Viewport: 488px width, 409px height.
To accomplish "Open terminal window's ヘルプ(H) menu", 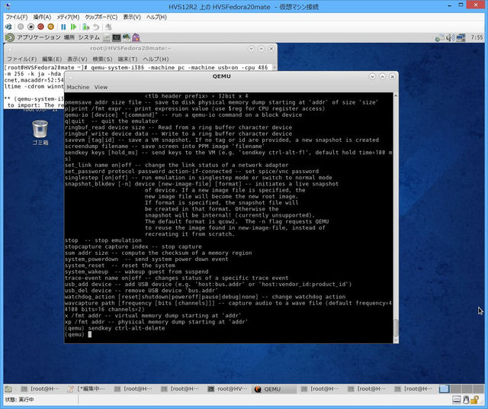I will (156, 59).
